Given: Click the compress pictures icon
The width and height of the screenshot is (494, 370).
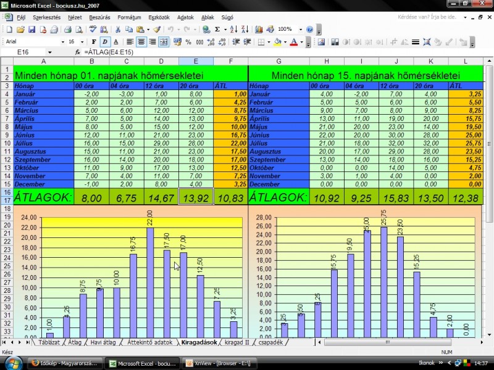Looking at the screenshot, I should (x=427, y=42).
